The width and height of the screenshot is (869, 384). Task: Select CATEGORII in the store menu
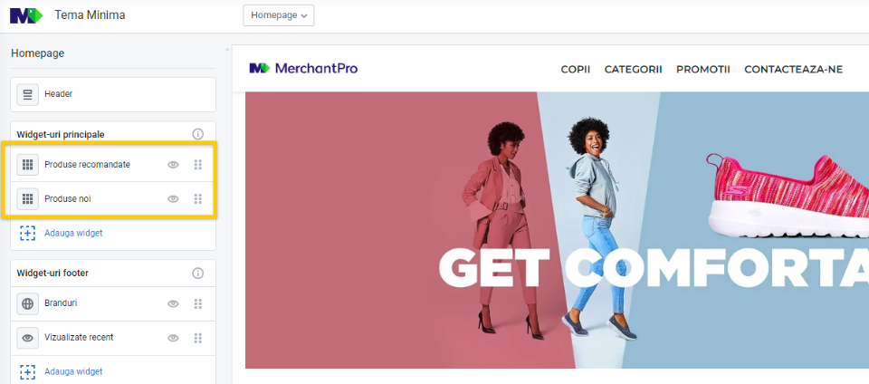[x=633, y=69]
